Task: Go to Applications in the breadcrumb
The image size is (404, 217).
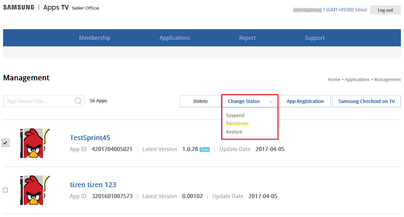Action: [357, 79]
